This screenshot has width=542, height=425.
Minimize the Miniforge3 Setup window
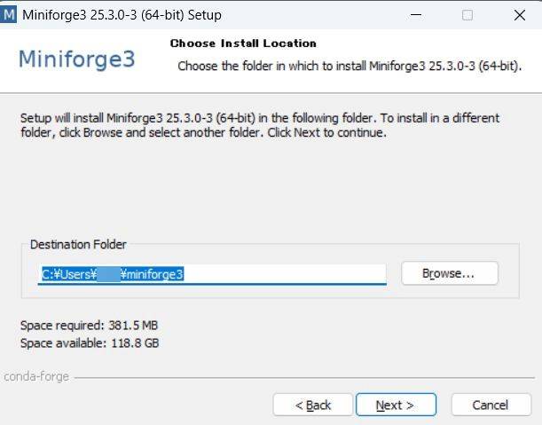[x=416, y=15]
